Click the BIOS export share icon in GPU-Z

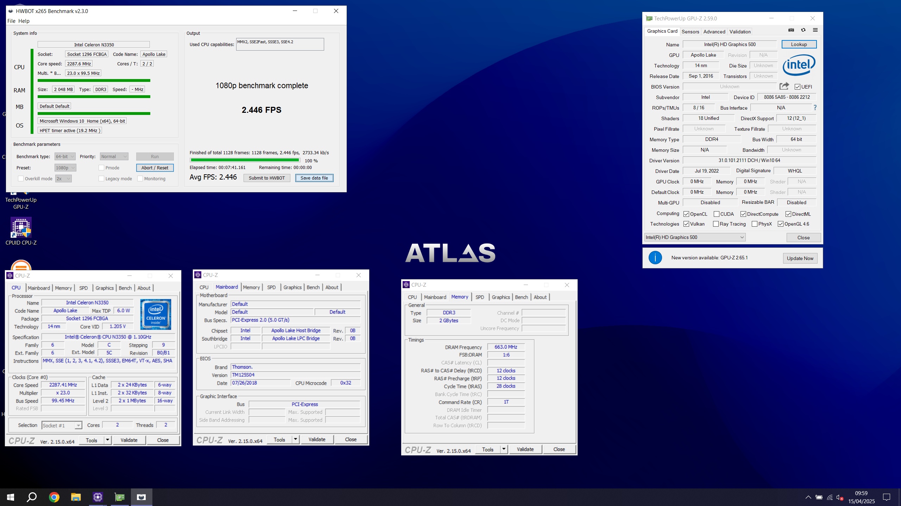point(784,86)
